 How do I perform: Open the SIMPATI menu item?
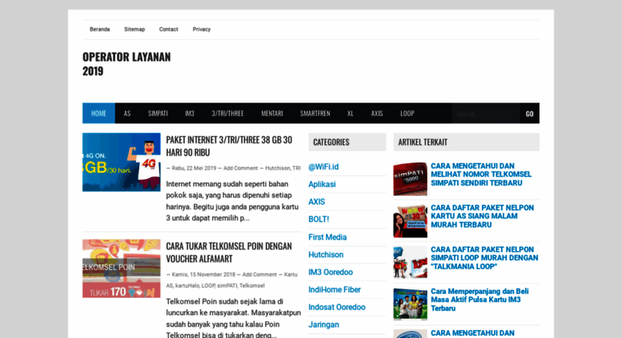158,113
